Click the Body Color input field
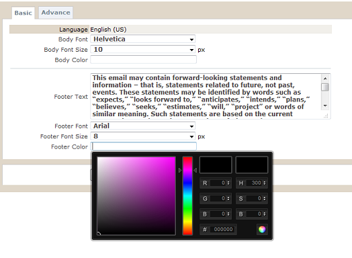352x258 pixels. (x=144, y=60)
